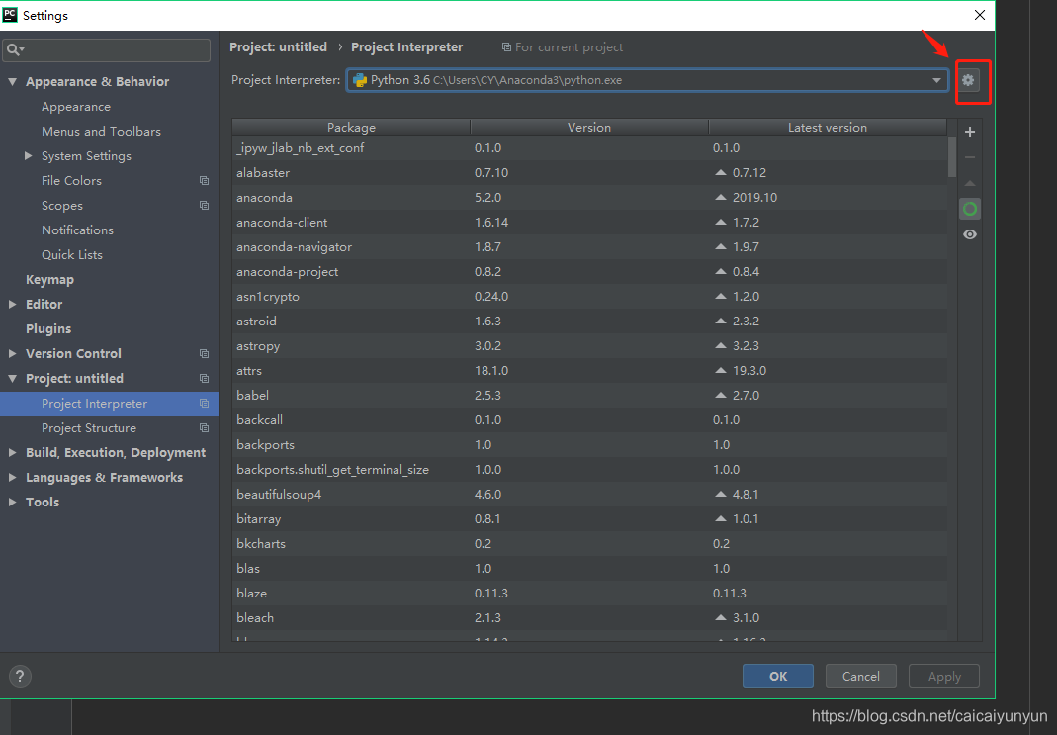Expand Languages & Frameworks section
Screen dimensions: 1057x735
pos(12,478)
